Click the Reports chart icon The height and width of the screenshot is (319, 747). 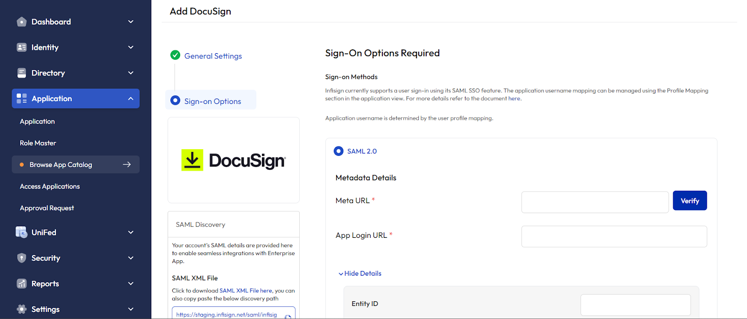21,284
